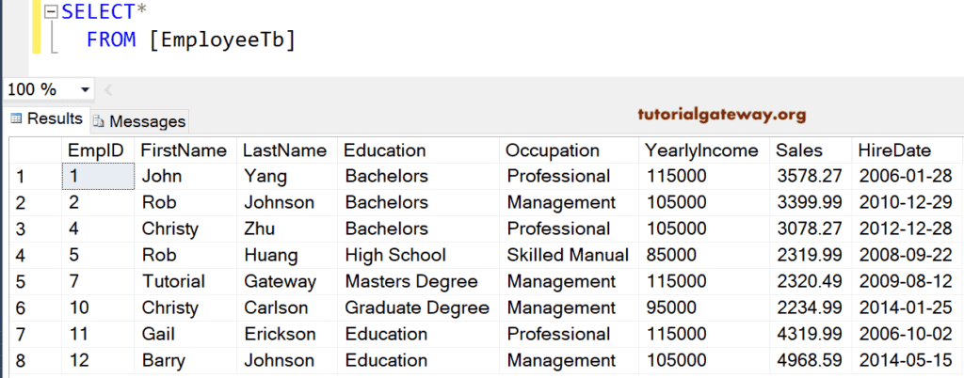Open the 100 % zoom dropdown
Image resolution: width=964 pixels, height=378 pixels.
coord(86,90)
